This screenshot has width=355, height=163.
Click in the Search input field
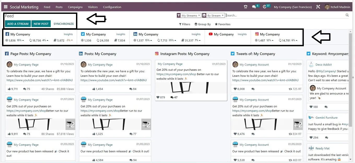click(285, 15)
